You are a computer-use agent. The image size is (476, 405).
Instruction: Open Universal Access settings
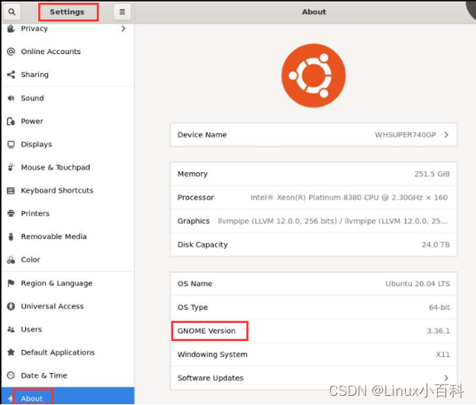coord(68,306)
